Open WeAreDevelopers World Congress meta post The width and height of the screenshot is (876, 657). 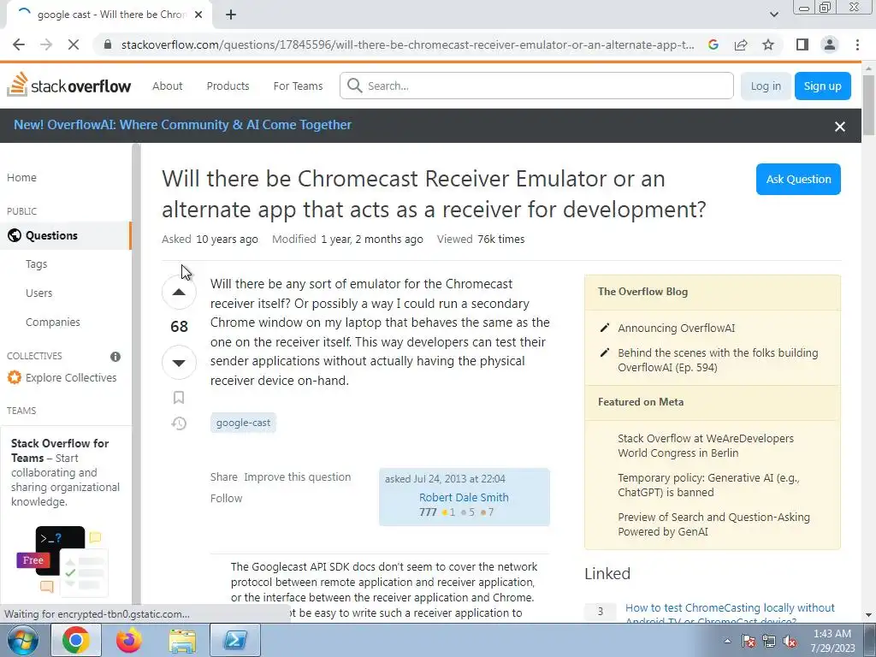(706, 446)
